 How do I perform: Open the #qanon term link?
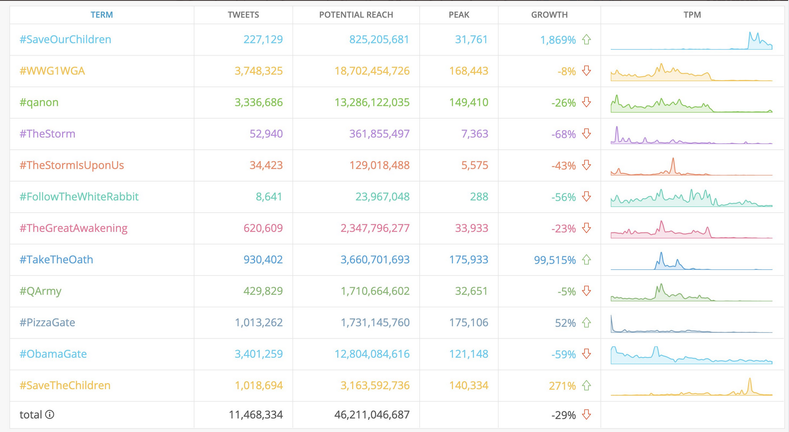[39, 102]
